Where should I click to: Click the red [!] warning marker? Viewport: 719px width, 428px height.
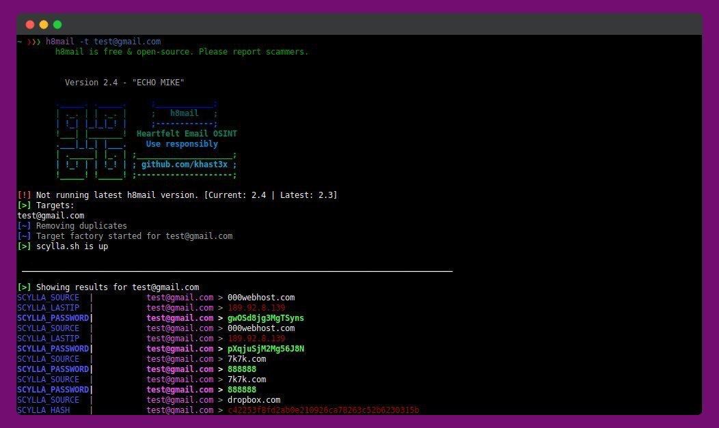24,195
